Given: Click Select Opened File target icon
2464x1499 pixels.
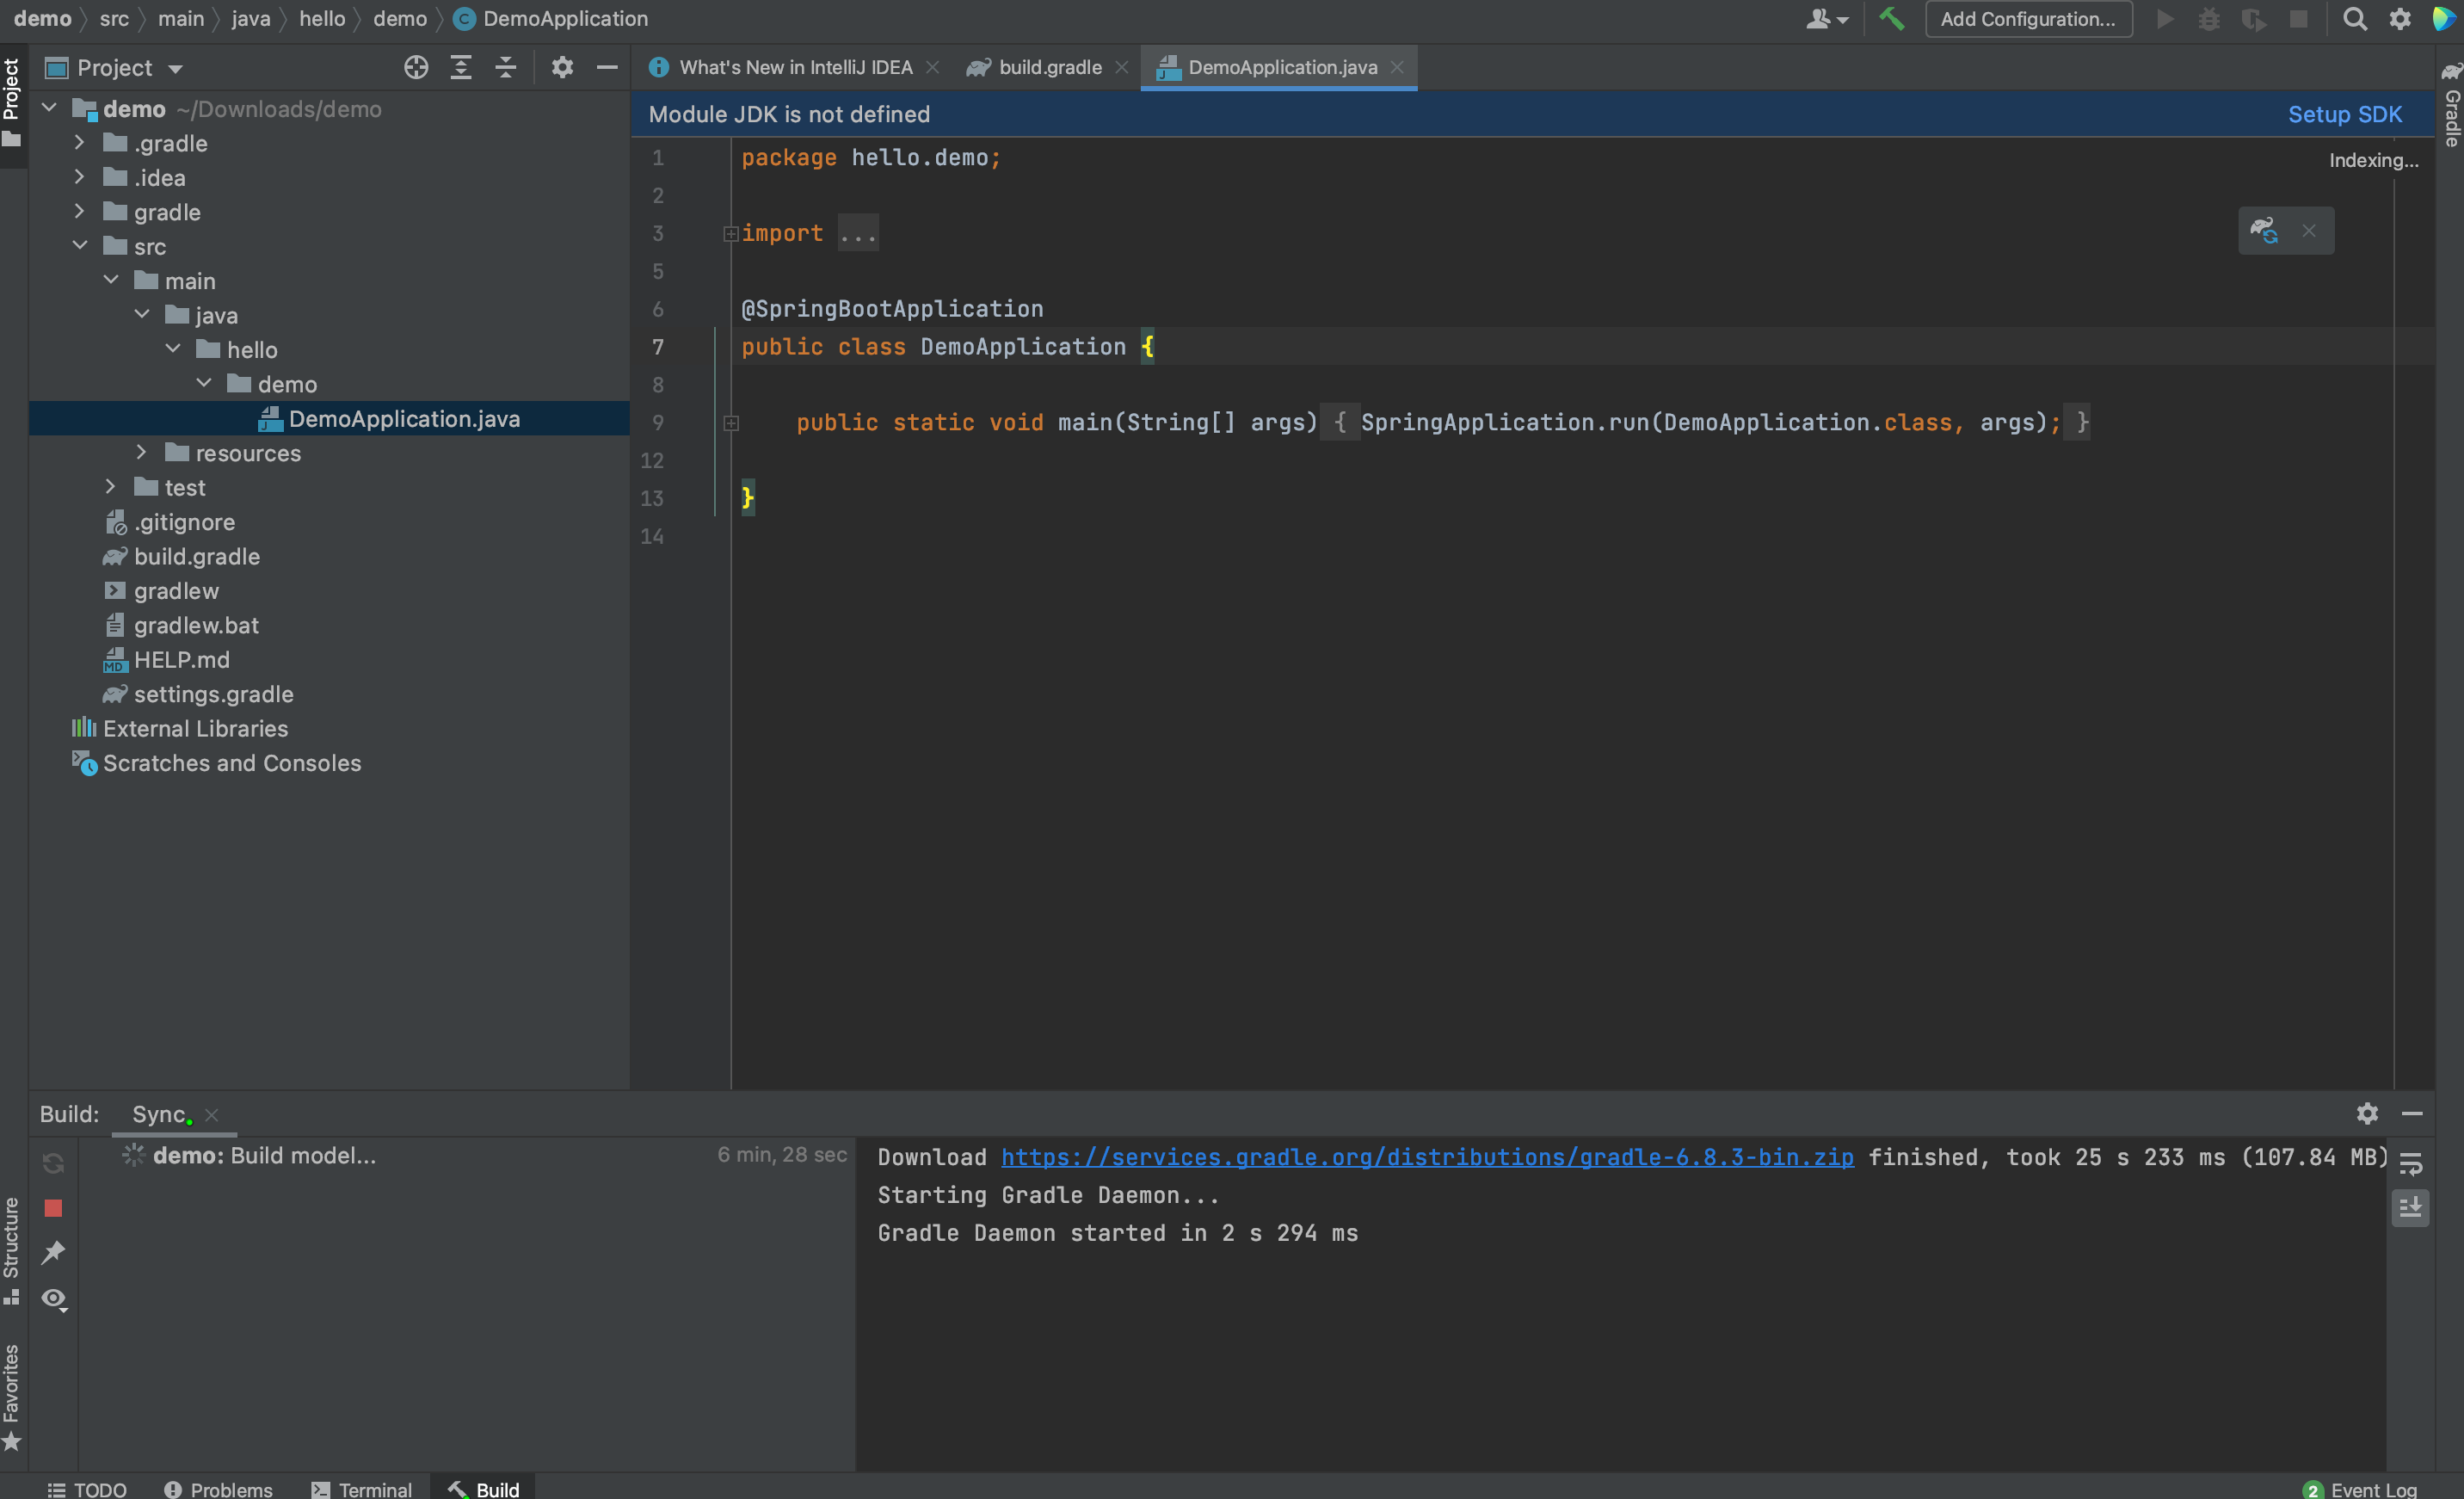Looking at the screenshot, I should tap(416, 67).
